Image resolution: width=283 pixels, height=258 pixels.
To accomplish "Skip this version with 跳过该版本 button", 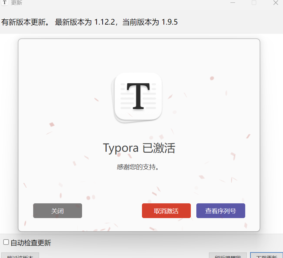I will point(20,256).
